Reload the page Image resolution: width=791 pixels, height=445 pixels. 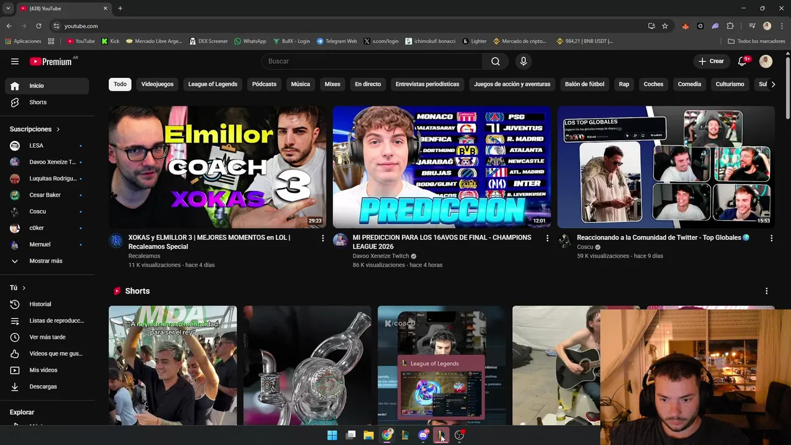pyautogui.click(x=38, y=26)
